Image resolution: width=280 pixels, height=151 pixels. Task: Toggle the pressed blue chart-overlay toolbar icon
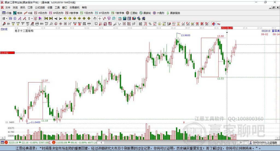(11, 19)
